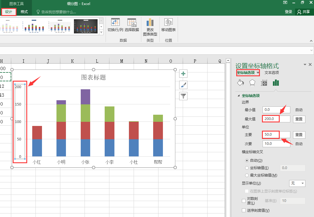Click the Major unit 50.0 field
The image size is (314, 217).
pos(276,135)
